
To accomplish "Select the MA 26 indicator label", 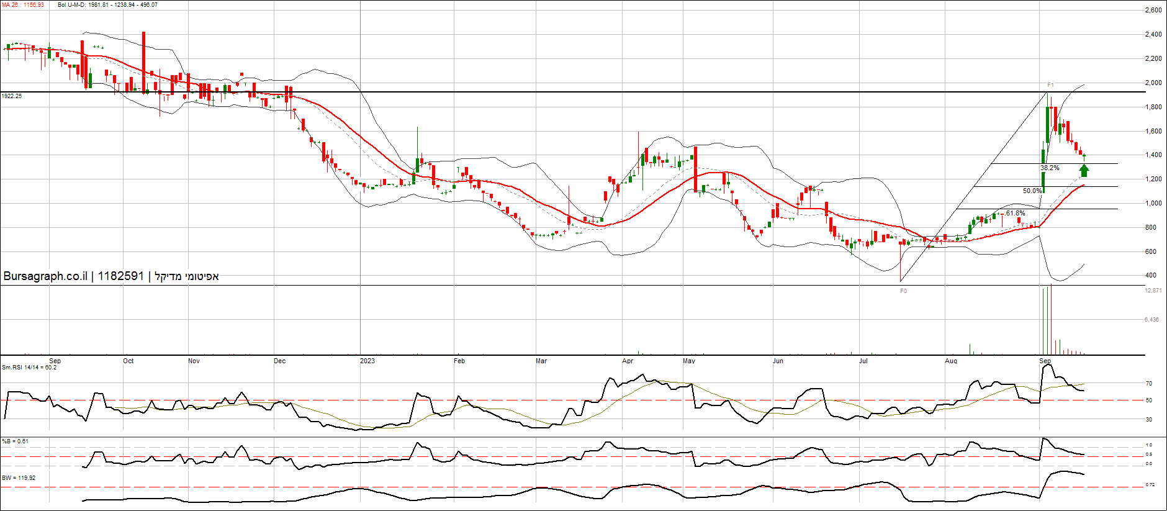I will (x=23, y=5).
